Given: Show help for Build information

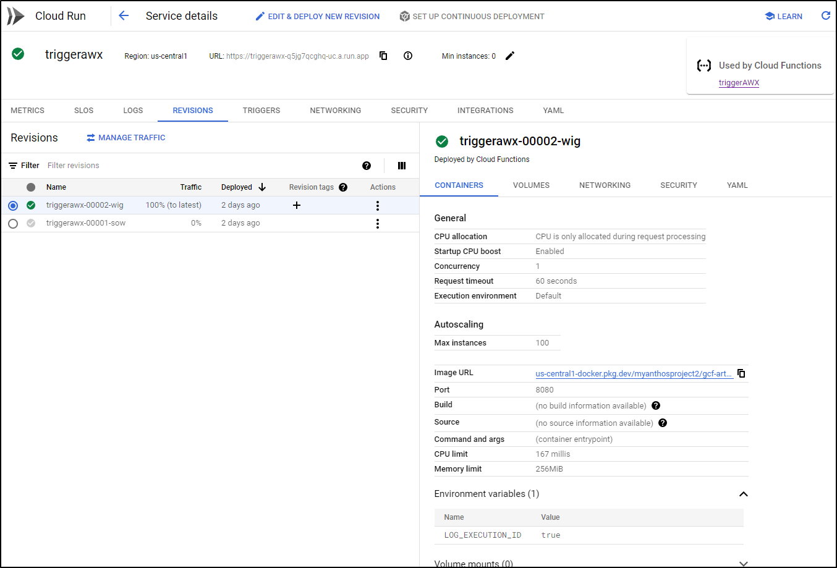Looking at the screenshot, I should click(656, 405).
